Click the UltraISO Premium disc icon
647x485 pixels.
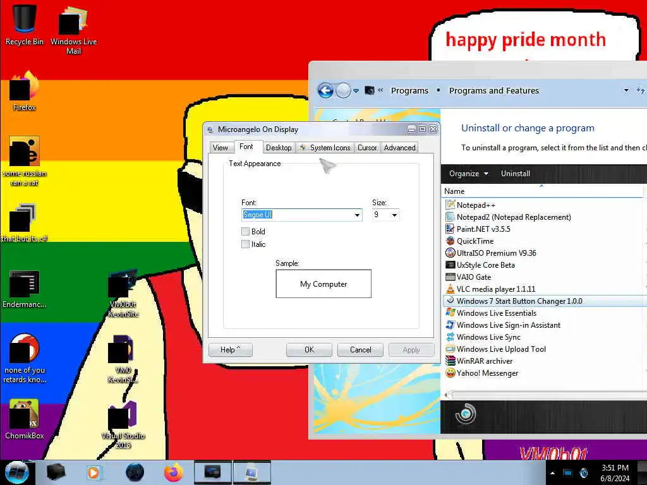[x=450, y=253]
